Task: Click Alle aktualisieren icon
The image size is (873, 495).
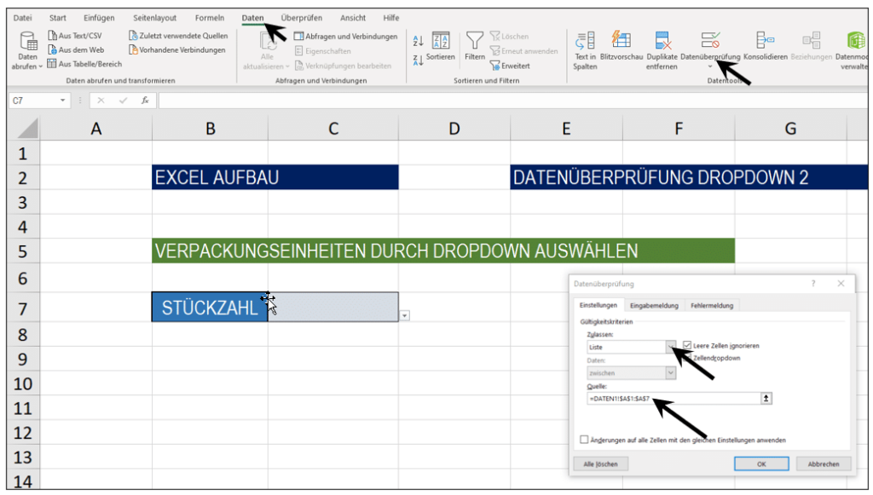Action: [267, 42]
